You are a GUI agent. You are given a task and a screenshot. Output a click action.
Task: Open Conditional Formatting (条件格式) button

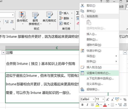click(x=22, y=18)
